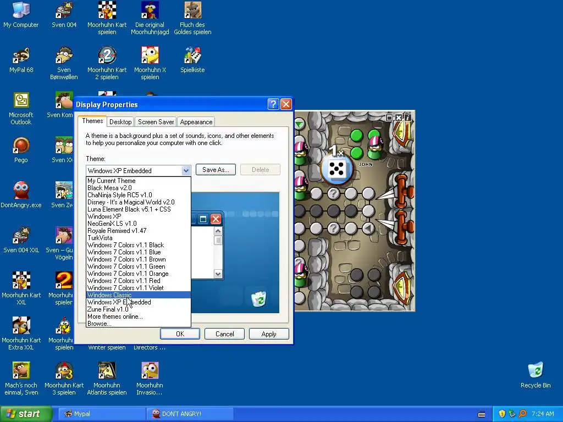Open Moorhuhn Kart Extra XXL icon
This screenshot has height=422, width=563.
coord(21,334)
